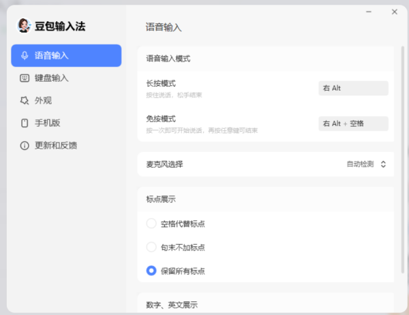Click the microphone icon for 语音输入
Viewport: 409px width, 315px height.
[x=25, y=56]
